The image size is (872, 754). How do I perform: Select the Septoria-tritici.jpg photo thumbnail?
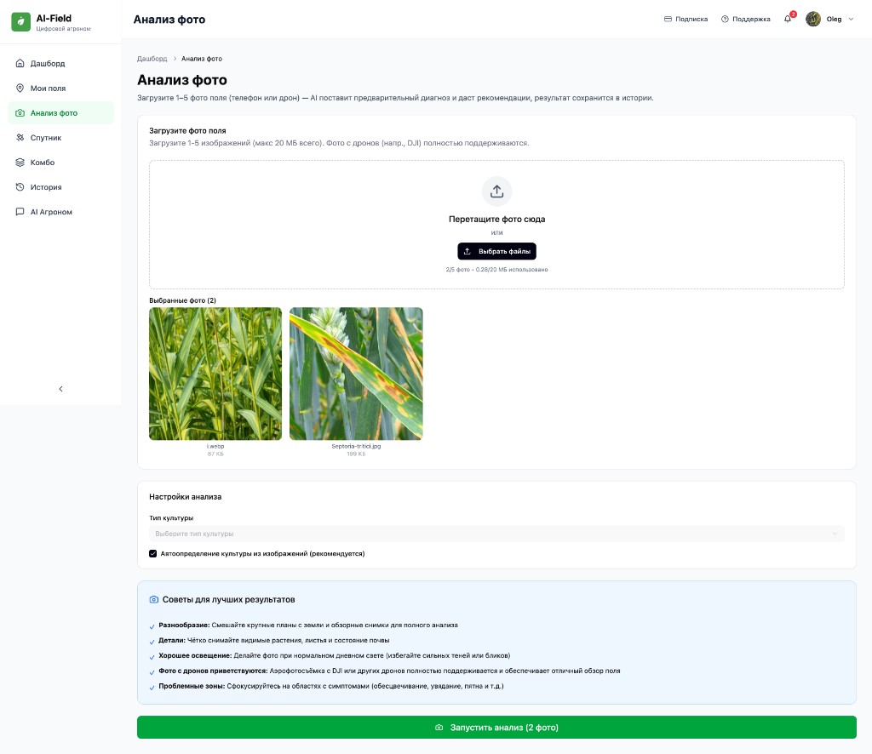tap(356, 374)
